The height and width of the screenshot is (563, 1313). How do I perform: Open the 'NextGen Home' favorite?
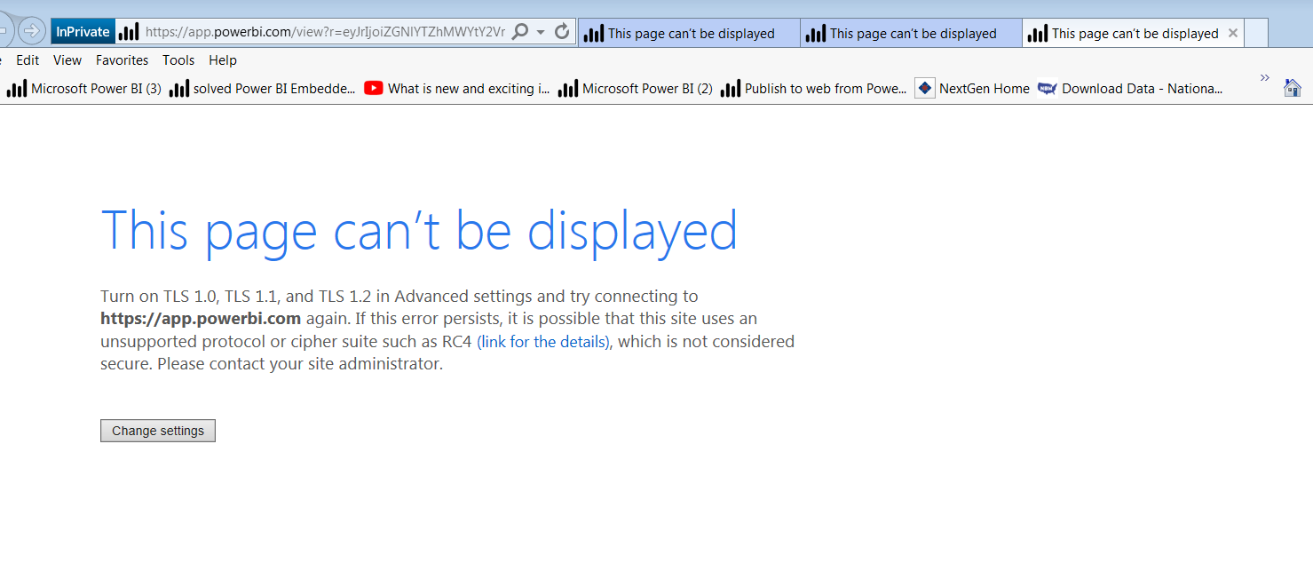point(972,88)
